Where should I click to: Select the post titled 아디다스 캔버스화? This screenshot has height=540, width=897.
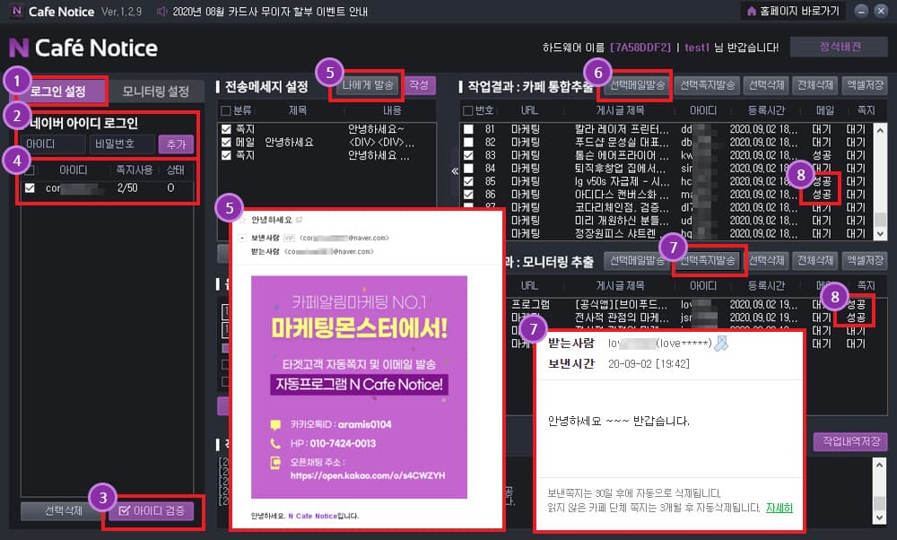[621, 195]
